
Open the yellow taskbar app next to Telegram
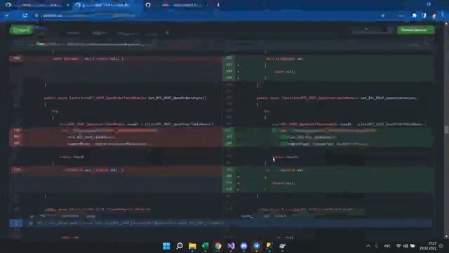269,246
